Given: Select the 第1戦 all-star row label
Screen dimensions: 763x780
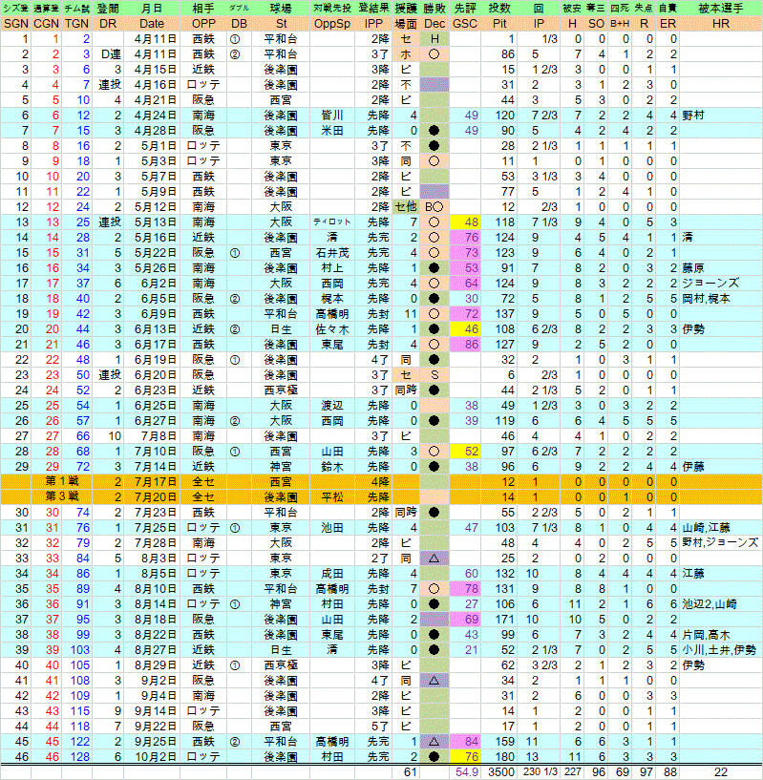Looking at the screenshot, I should (x=62, y=481).
